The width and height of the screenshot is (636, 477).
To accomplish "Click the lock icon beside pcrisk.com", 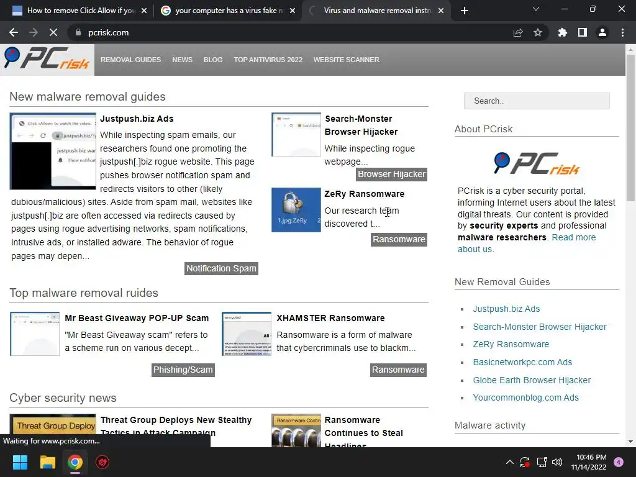I will (78, 32).
